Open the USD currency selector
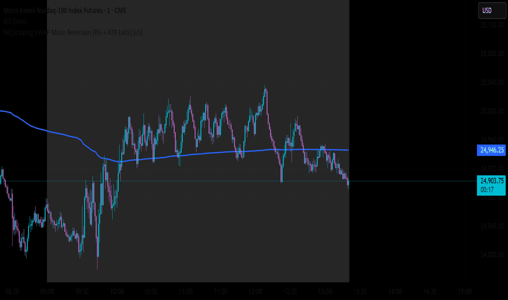Viewport: 508px width, 300px height. [486, 10]
